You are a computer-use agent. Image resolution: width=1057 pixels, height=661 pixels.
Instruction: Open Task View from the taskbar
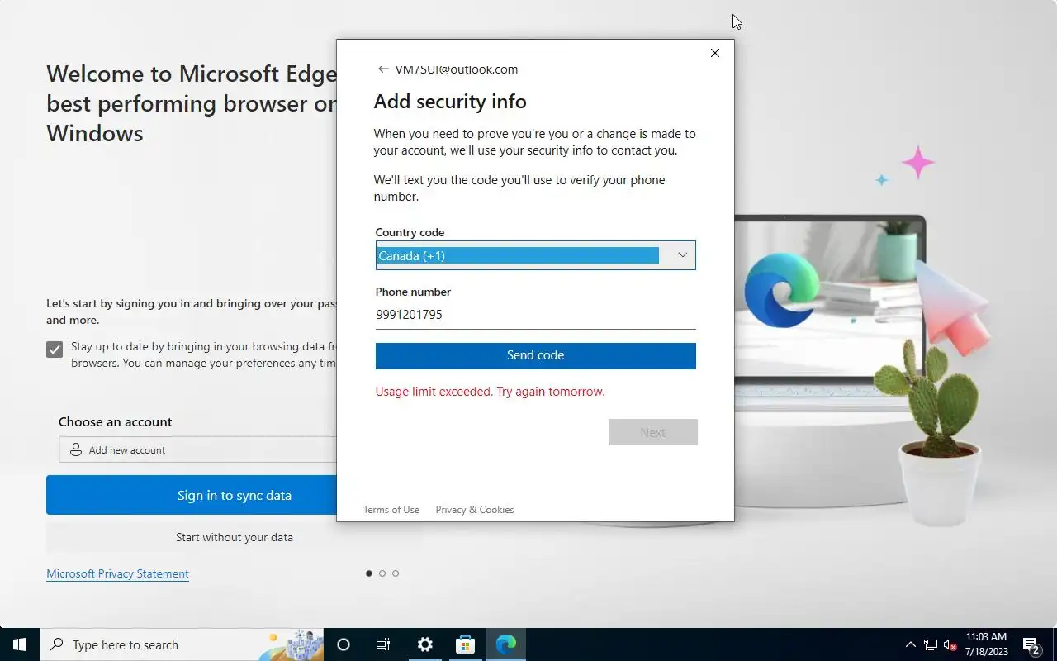(x=383, y=644)
